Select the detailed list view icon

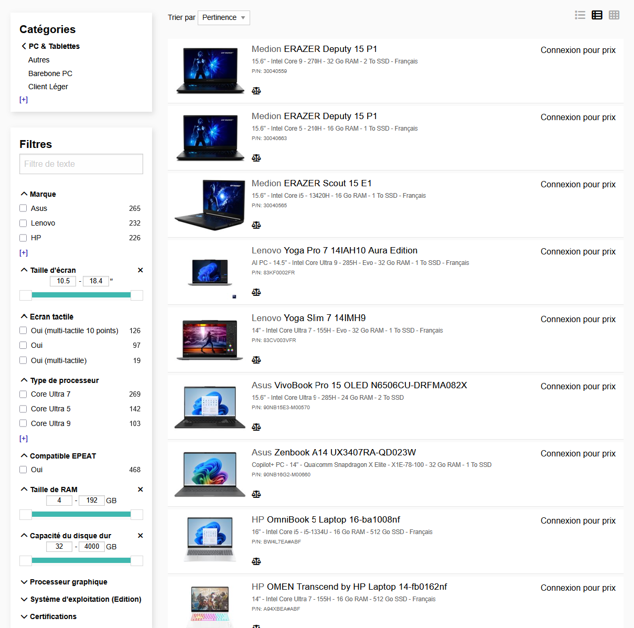(x=597, y=15)
